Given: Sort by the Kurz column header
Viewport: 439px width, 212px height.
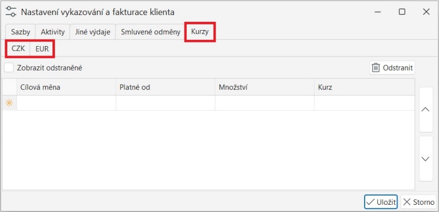Looking at the screenshot, I should click(x=364, y=88).
